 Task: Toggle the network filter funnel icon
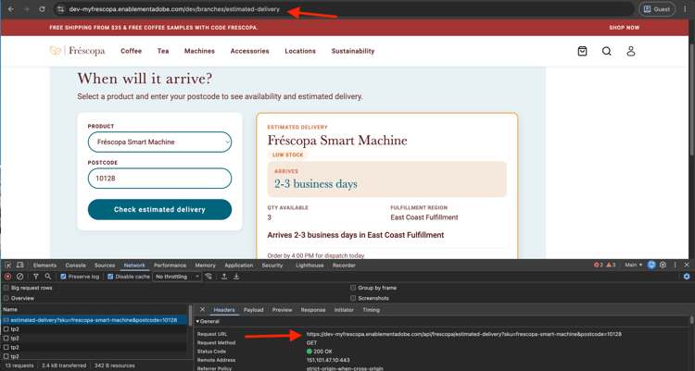click(35, 277)
